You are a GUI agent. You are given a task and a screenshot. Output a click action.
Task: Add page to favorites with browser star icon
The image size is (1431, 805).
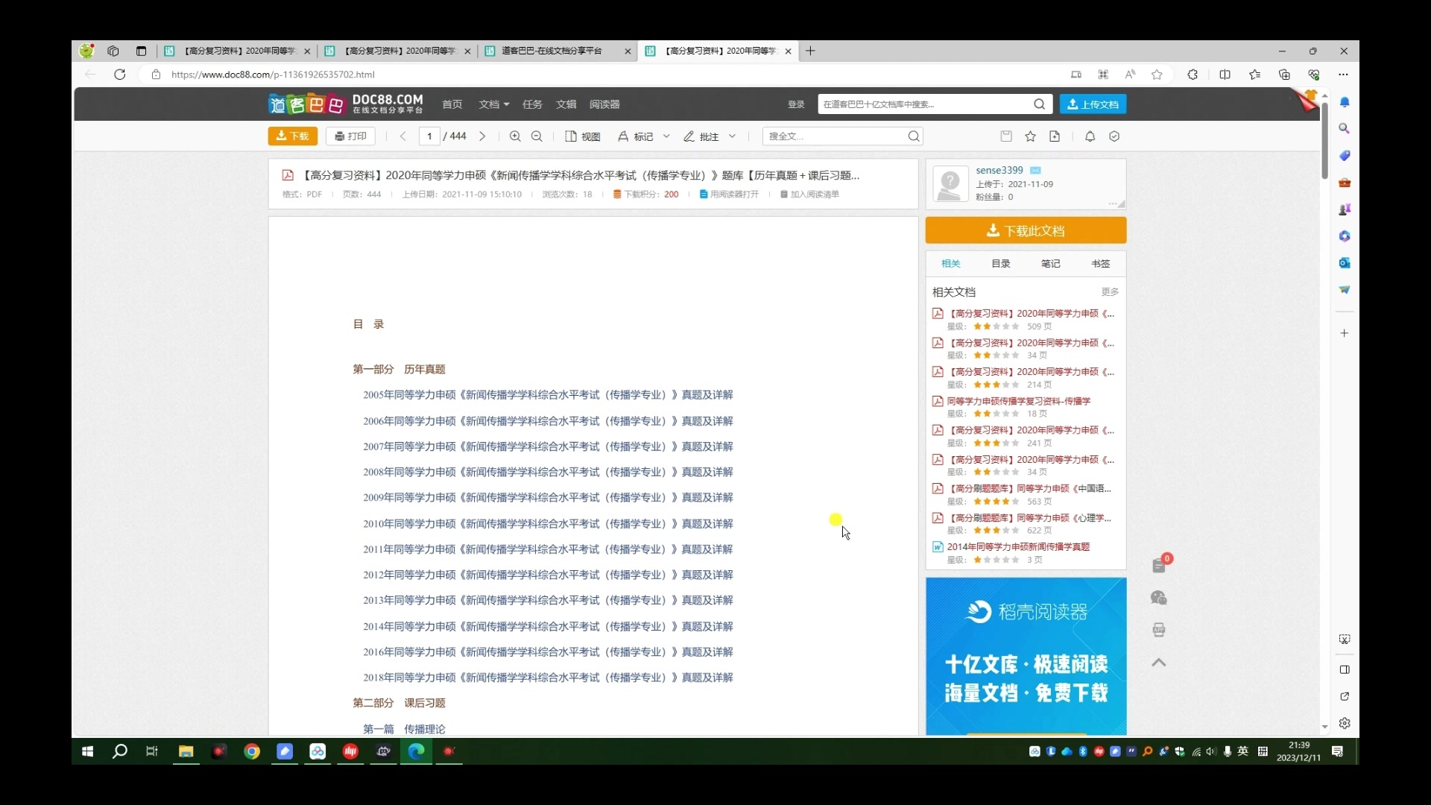(1157, 75)
